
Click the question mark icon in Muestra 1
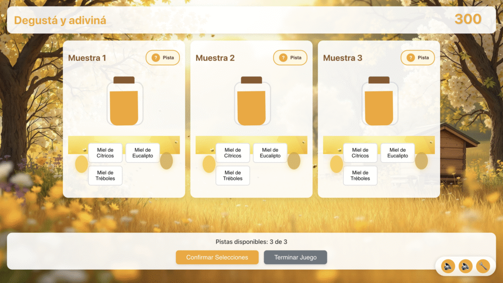[x=156, y=57]
